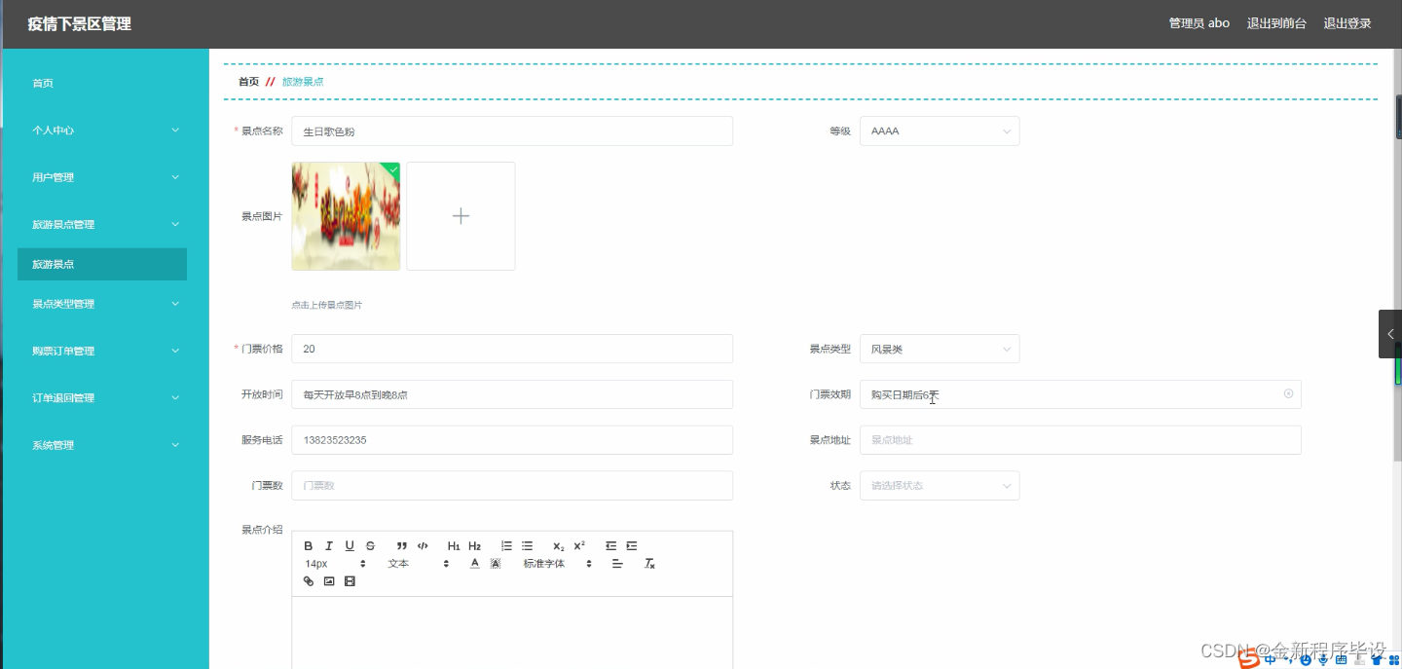Open the 景点类型 dropdown showing 风景类
This screenshot has width=1402, height=669.
939,348
